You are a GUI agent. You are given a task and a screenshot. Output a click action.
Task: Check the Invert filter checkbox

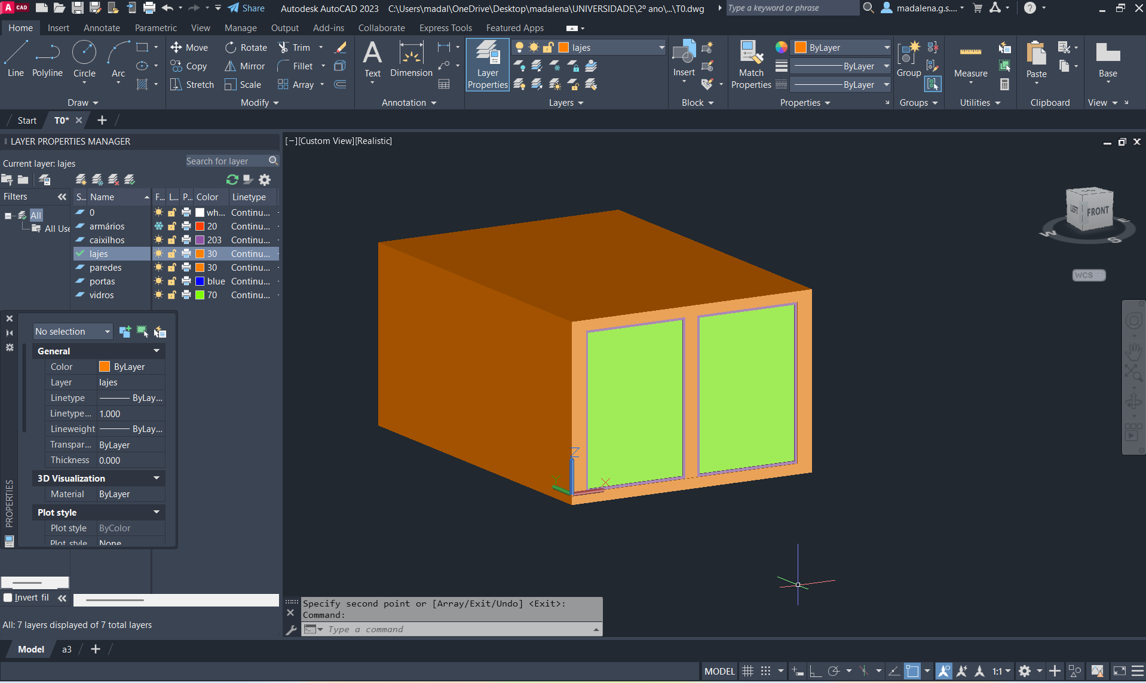click(8, 598)
